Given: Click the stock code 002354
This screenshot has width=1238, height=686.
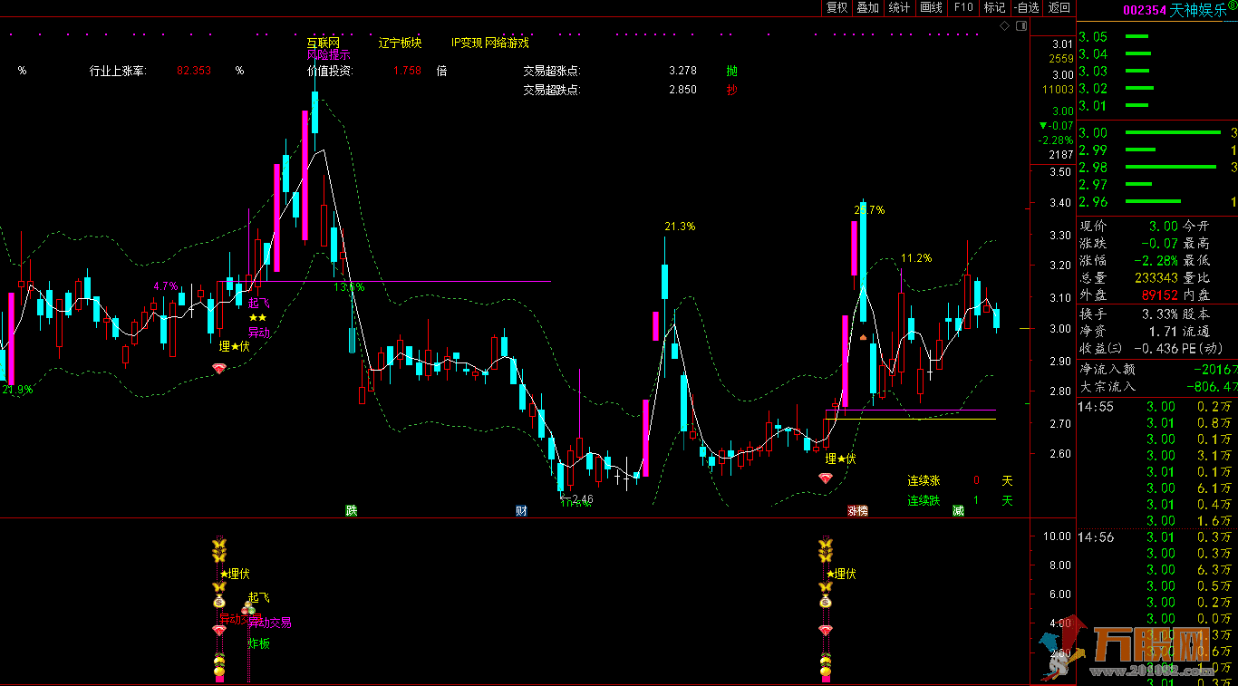Looking at the screenshot, I should coord(1145,10).
